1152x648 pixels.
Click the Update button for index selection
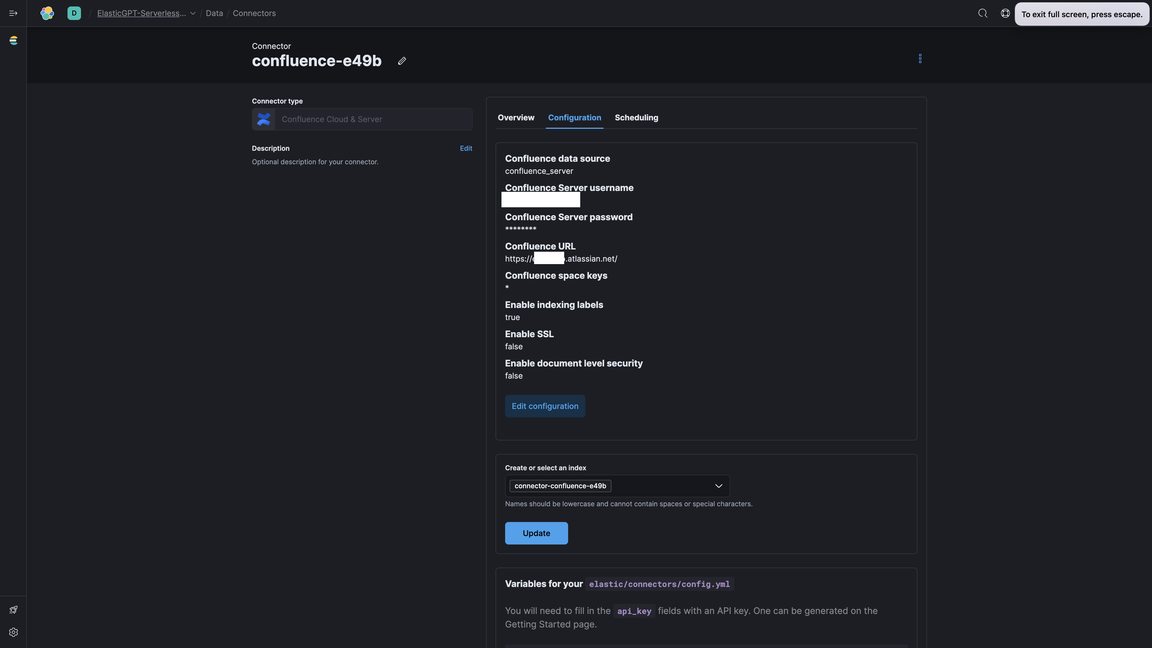[x=536, y=532]
